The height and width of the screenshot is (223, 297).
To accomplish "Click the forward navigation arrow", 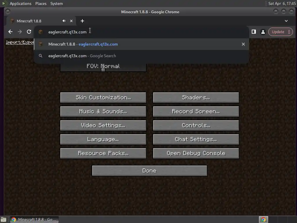I will (20, 32).
